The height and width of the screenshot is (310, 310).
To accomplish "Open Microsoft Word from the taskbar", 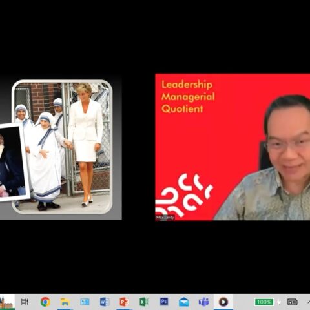I will [105, 302].
